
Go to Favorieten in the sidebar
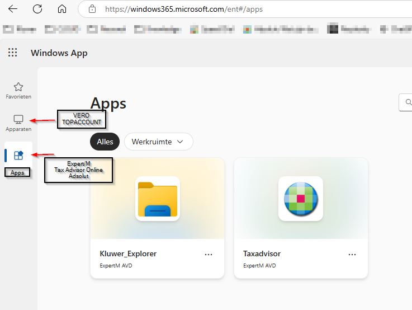coord(18,90)
